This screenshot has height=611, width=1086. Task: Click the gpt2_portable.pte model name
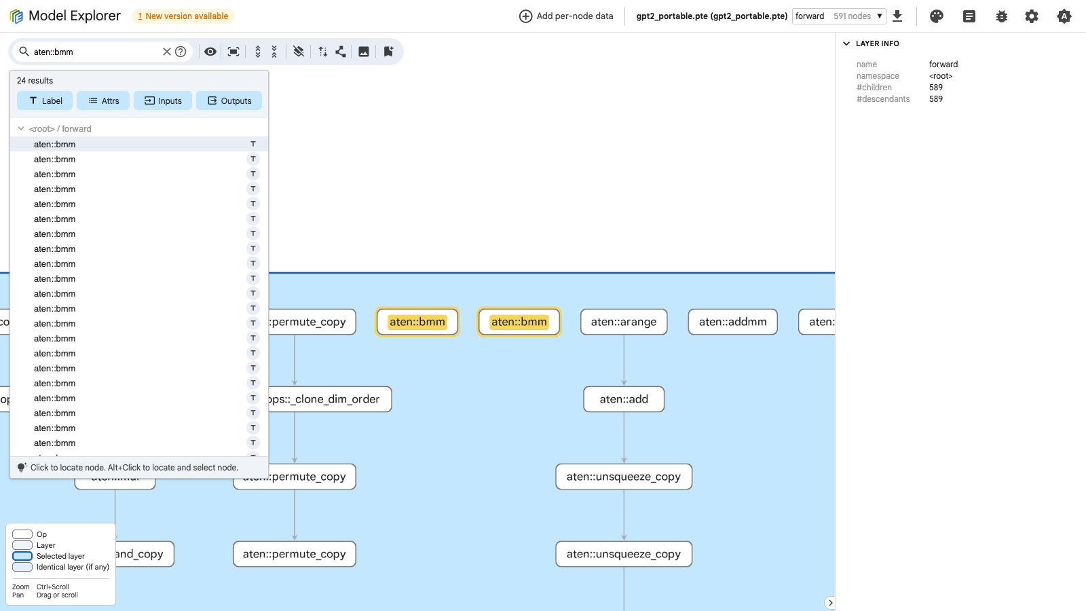(711, 16)
